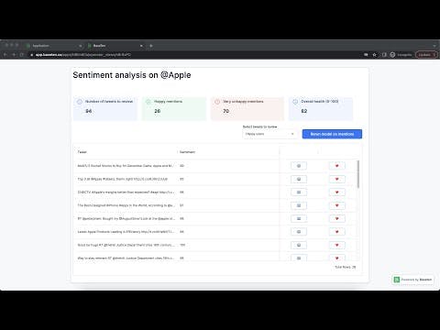Click the Very unhappy mentions card
The width and height of the screenshot is (440, 330).
coord(247,108)
